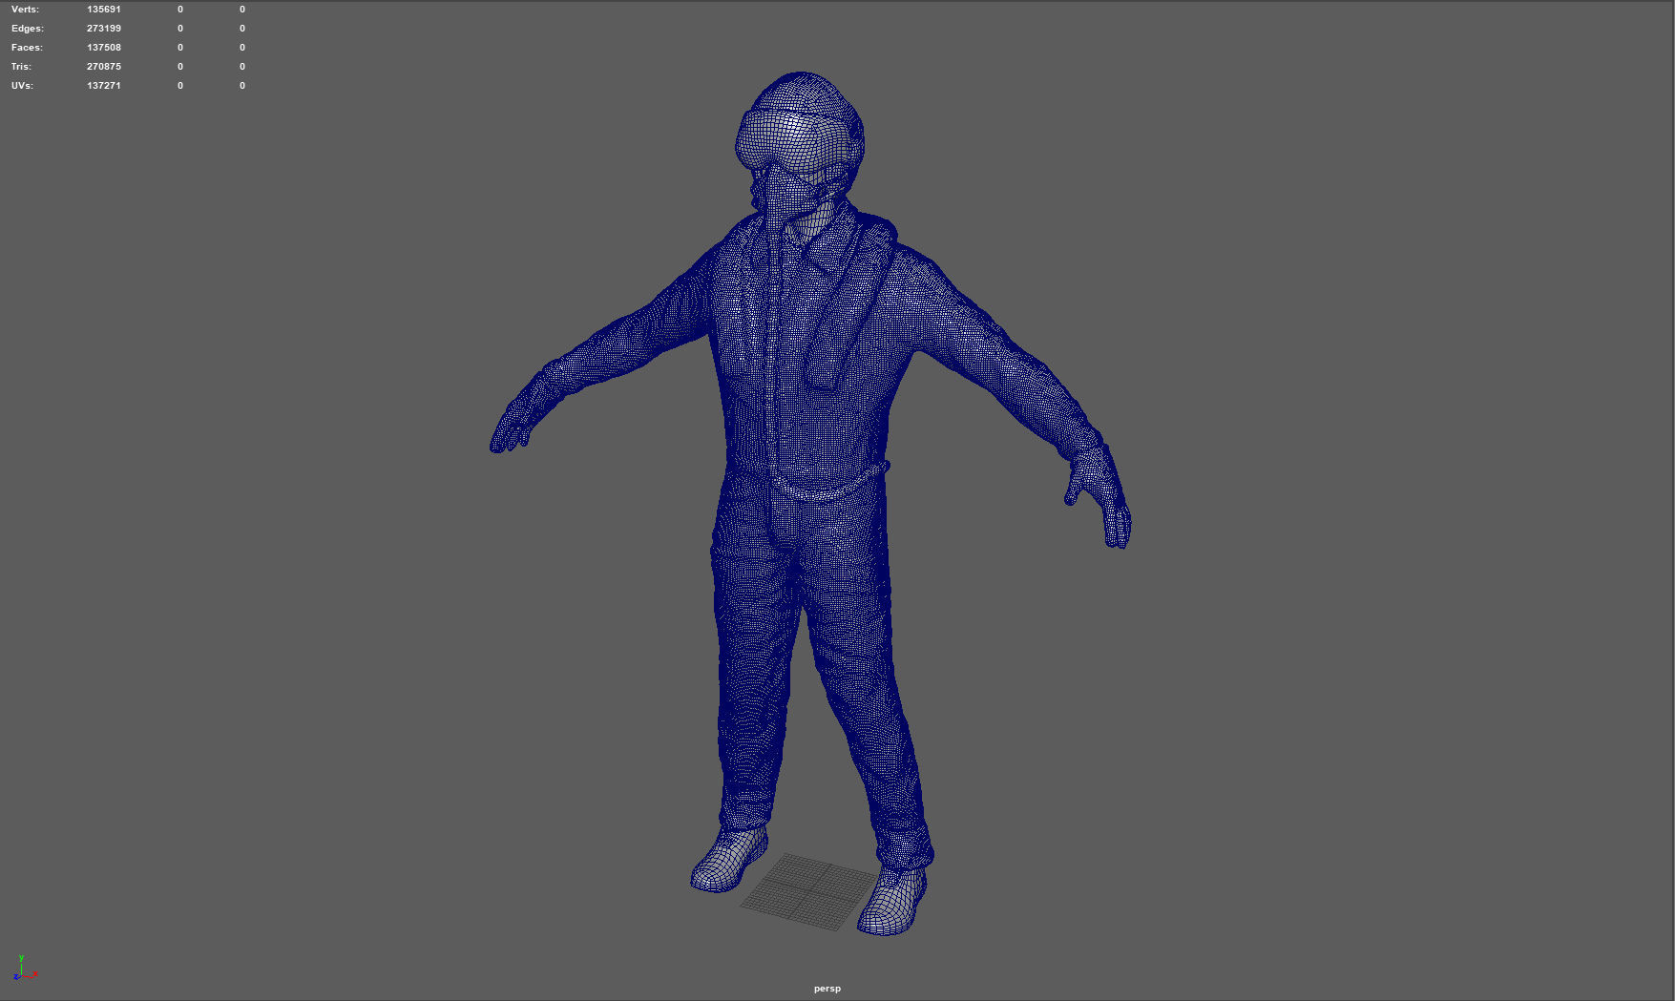Image resolution: width=1675 pixels, height=1001 pixels.
Task: Click the UVs count value 137271
Action: point(104,86)
